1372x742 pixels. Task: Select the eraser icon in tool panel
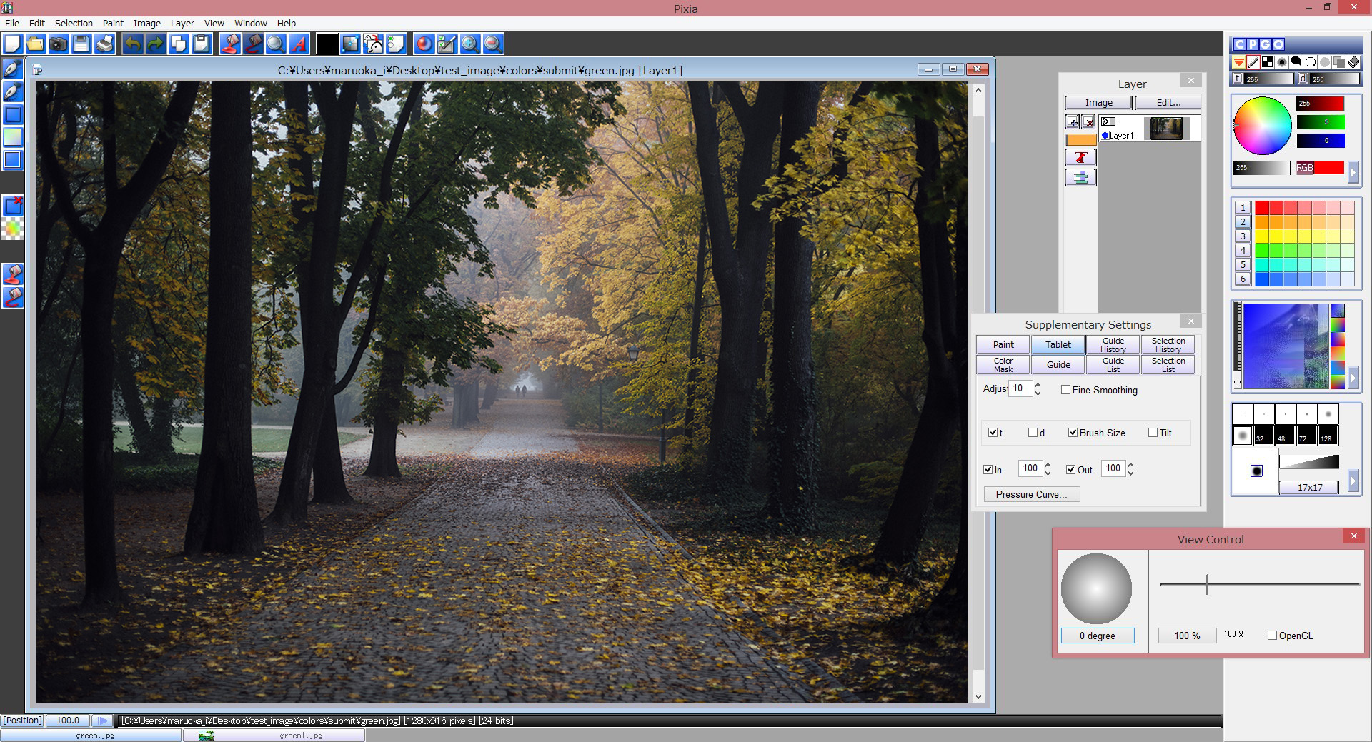pyautogui.click(x=1353, y=62)
